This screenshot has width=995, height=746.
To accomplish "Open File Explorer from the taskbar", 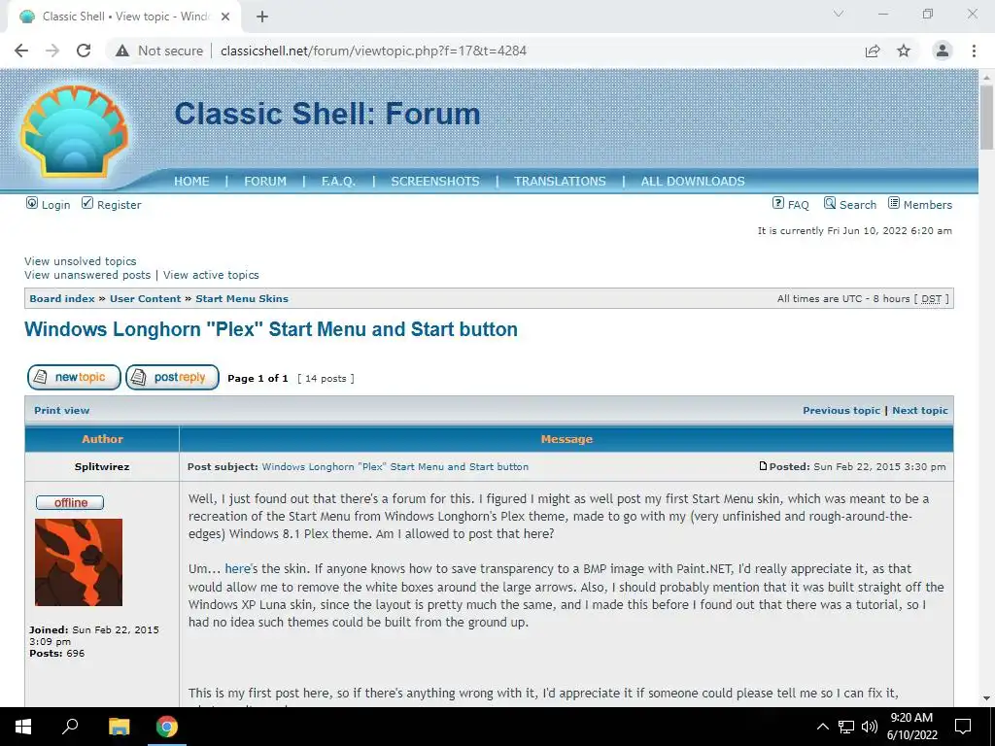I will (119, 727).
